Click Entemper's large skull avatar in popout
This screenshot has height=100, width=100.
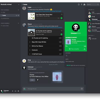pyautogui.click(x=76, y=27)
